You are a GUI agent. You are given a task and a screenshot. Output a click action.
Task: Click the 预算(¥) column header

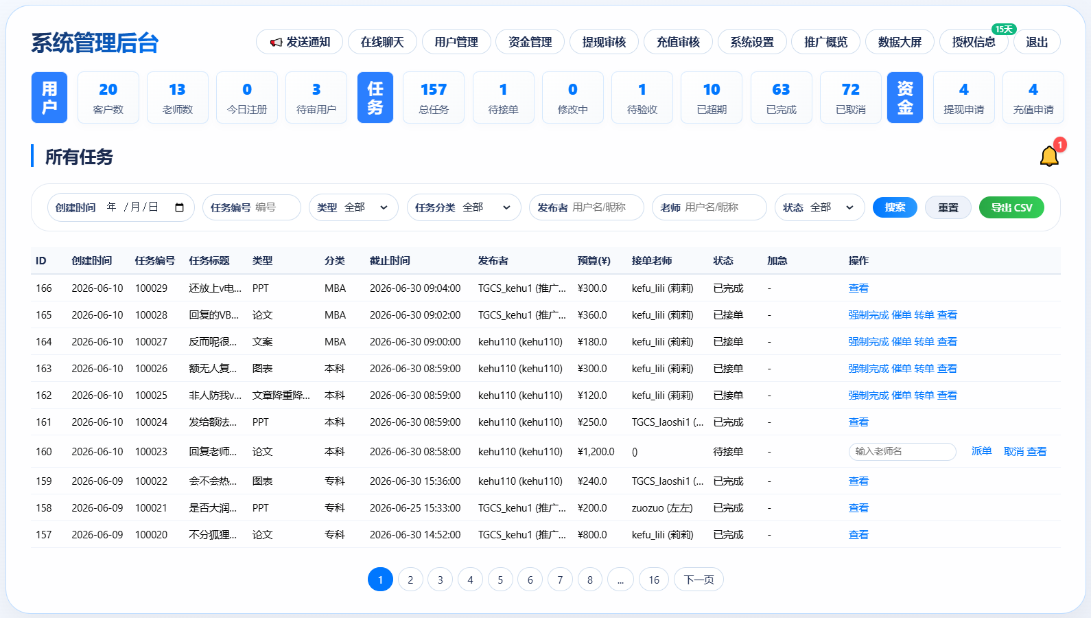click(594, 260)
